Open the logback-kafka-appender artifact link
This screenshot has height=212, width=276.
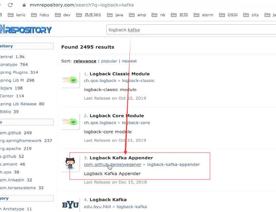tap(173, 164)
